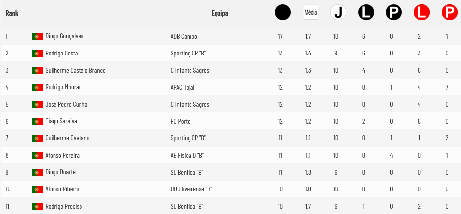
Task: Open the ADB Campo team page
Action: click(184, 37)
